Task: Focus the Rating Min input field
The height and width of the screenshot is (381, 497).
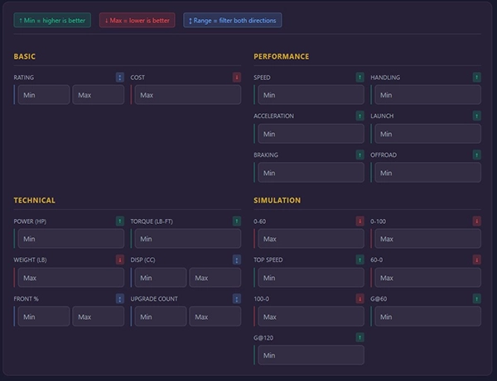Action: [x=43, y=95]
